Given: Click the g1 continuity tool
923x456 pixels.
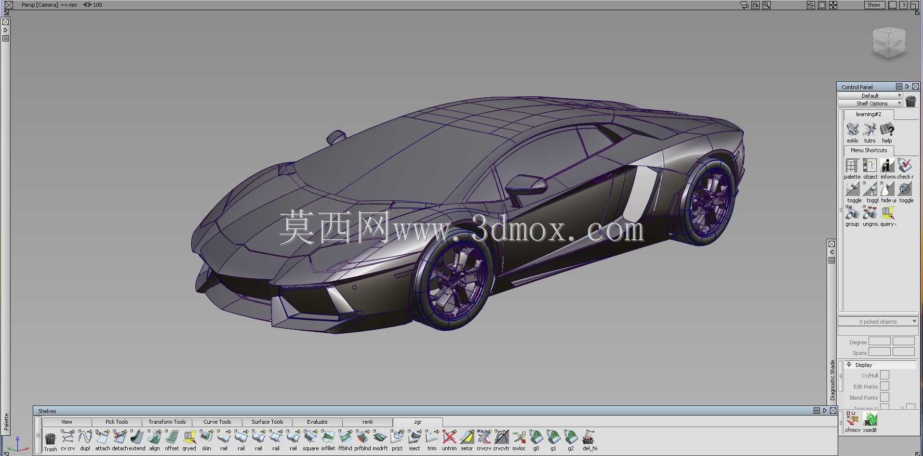Looking at the screenshot, I should point(553,437).
